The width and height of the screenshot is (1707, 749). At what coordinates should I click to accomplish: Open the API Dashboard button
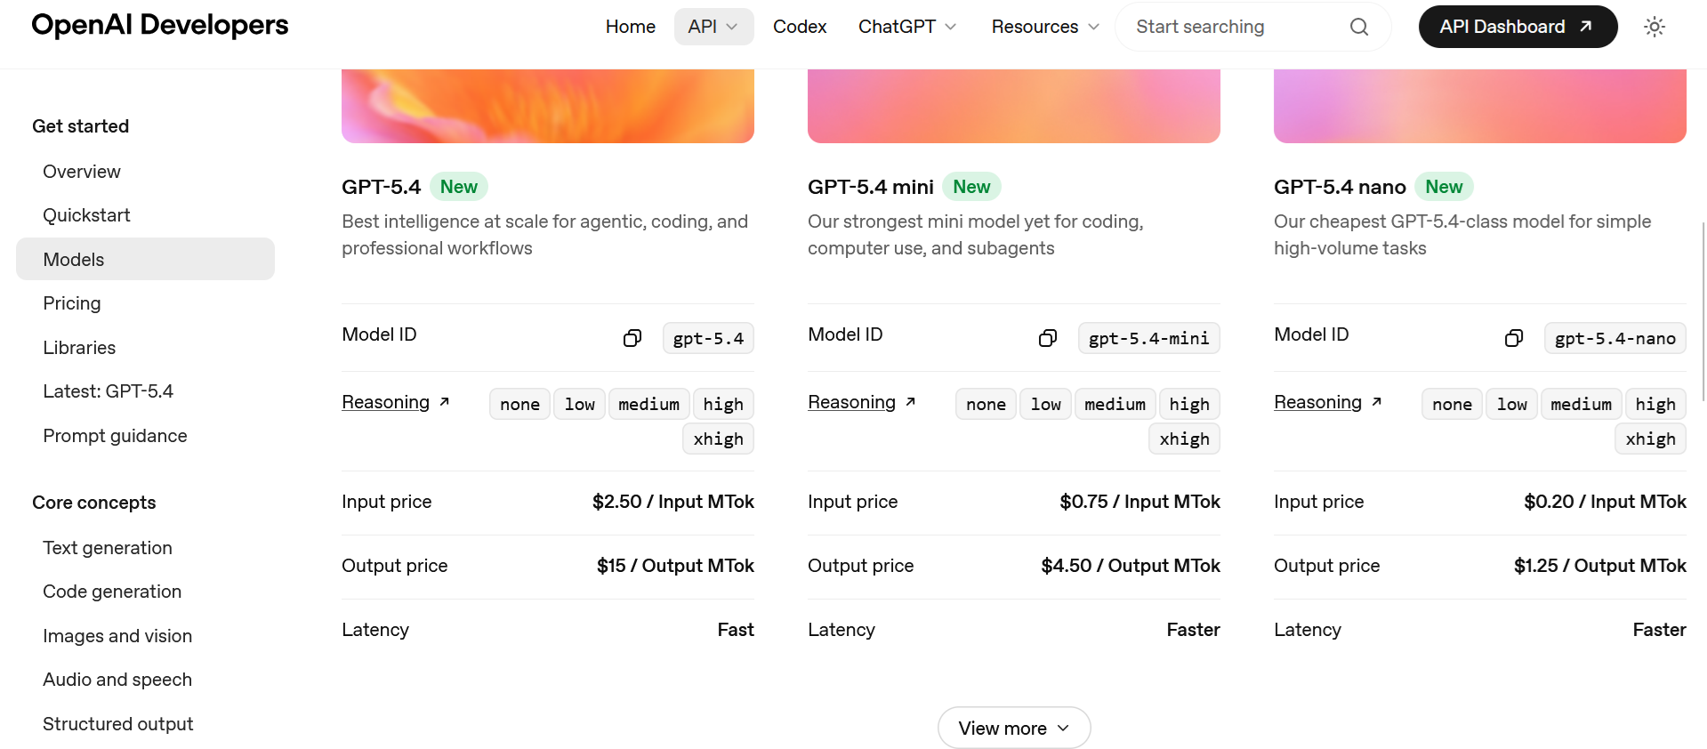(1518, 27)
